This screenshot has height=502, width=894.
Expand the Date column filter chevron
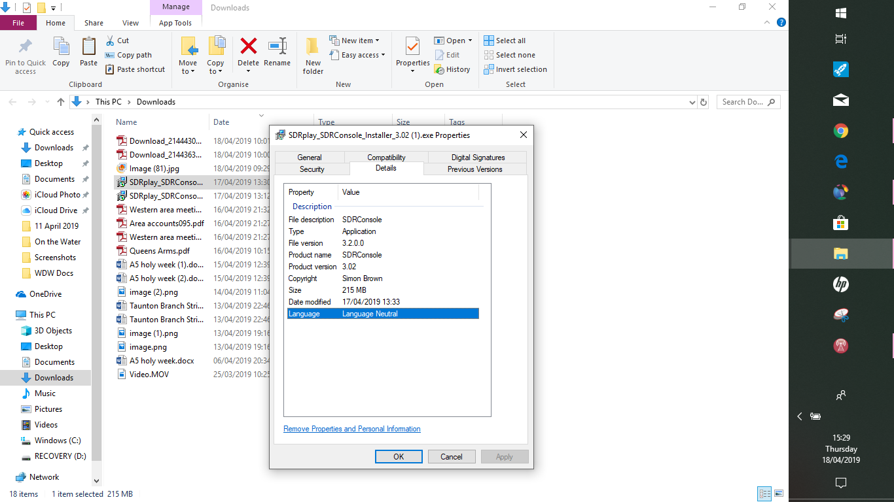(260, 114)
